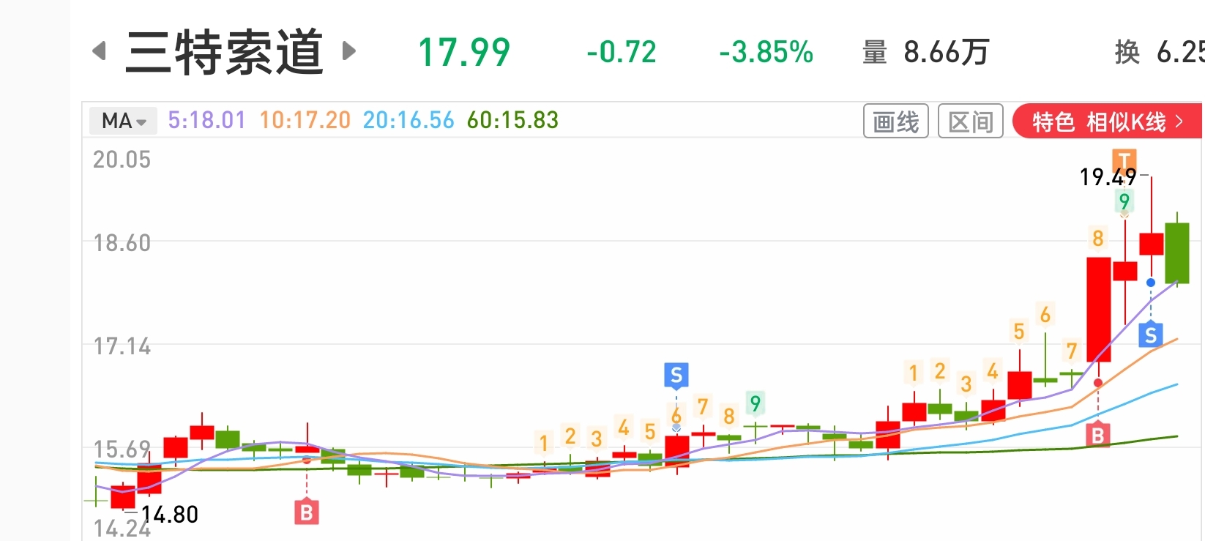Screen dimensions: 1205x541
Task: Select the red B marker under the tallest red candle
Action: (x=1097, y=435)
